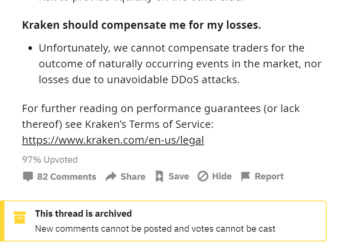
Task: Click the Share arrow icon
Action: coord(111,177)
